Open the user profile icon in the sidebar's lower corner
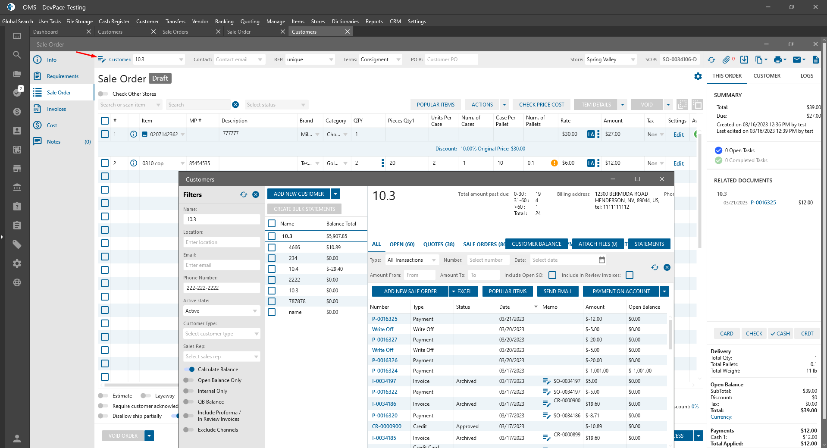The image size is (827, 448). [17, 439]
